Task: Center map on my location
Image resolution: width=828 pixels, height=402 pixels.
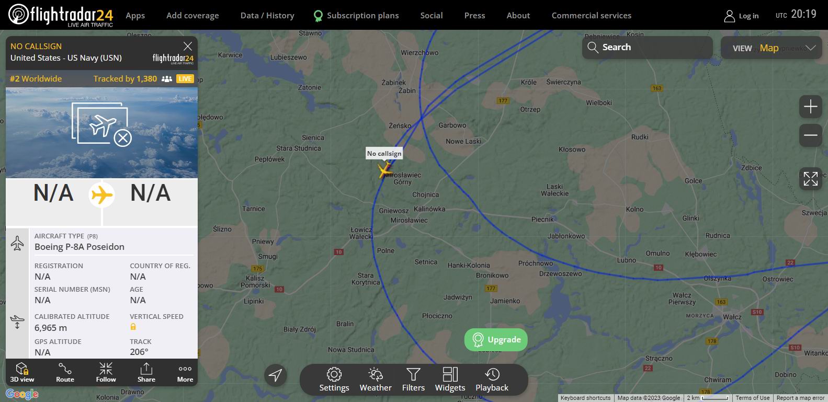Action: click(x=275, y=374)
